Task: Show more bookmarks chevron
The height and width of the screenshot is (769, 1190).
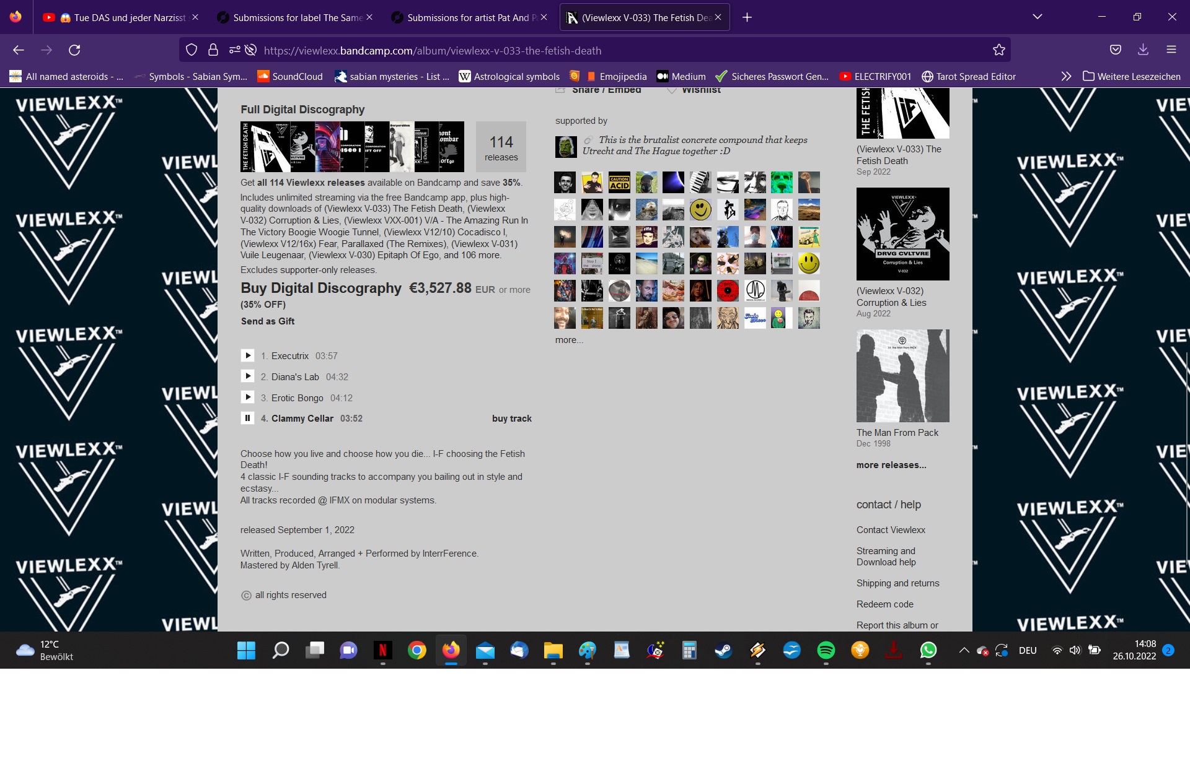Action: tap(1065, 76)
